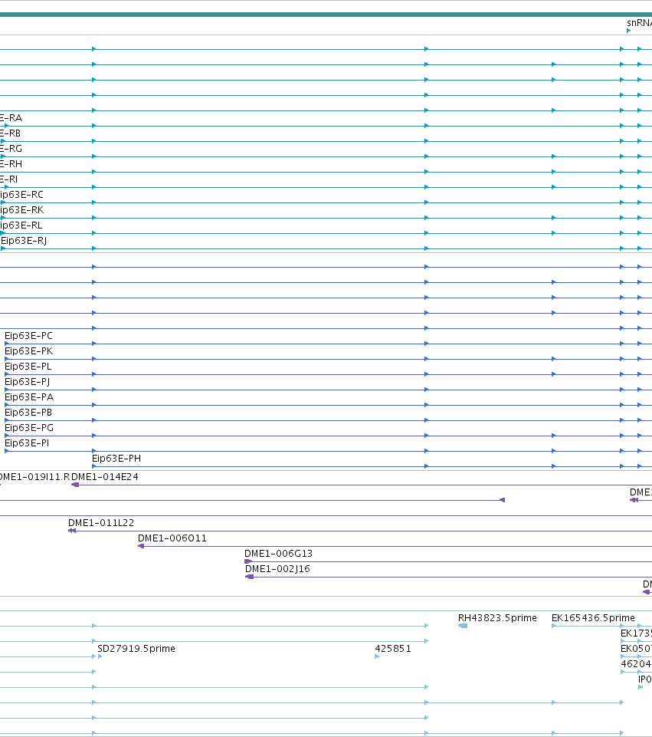Open the DME1-014E24 clone feature label
Image resolution: width=652 pixels, height=737 pixels.
[x=105, y=476]
